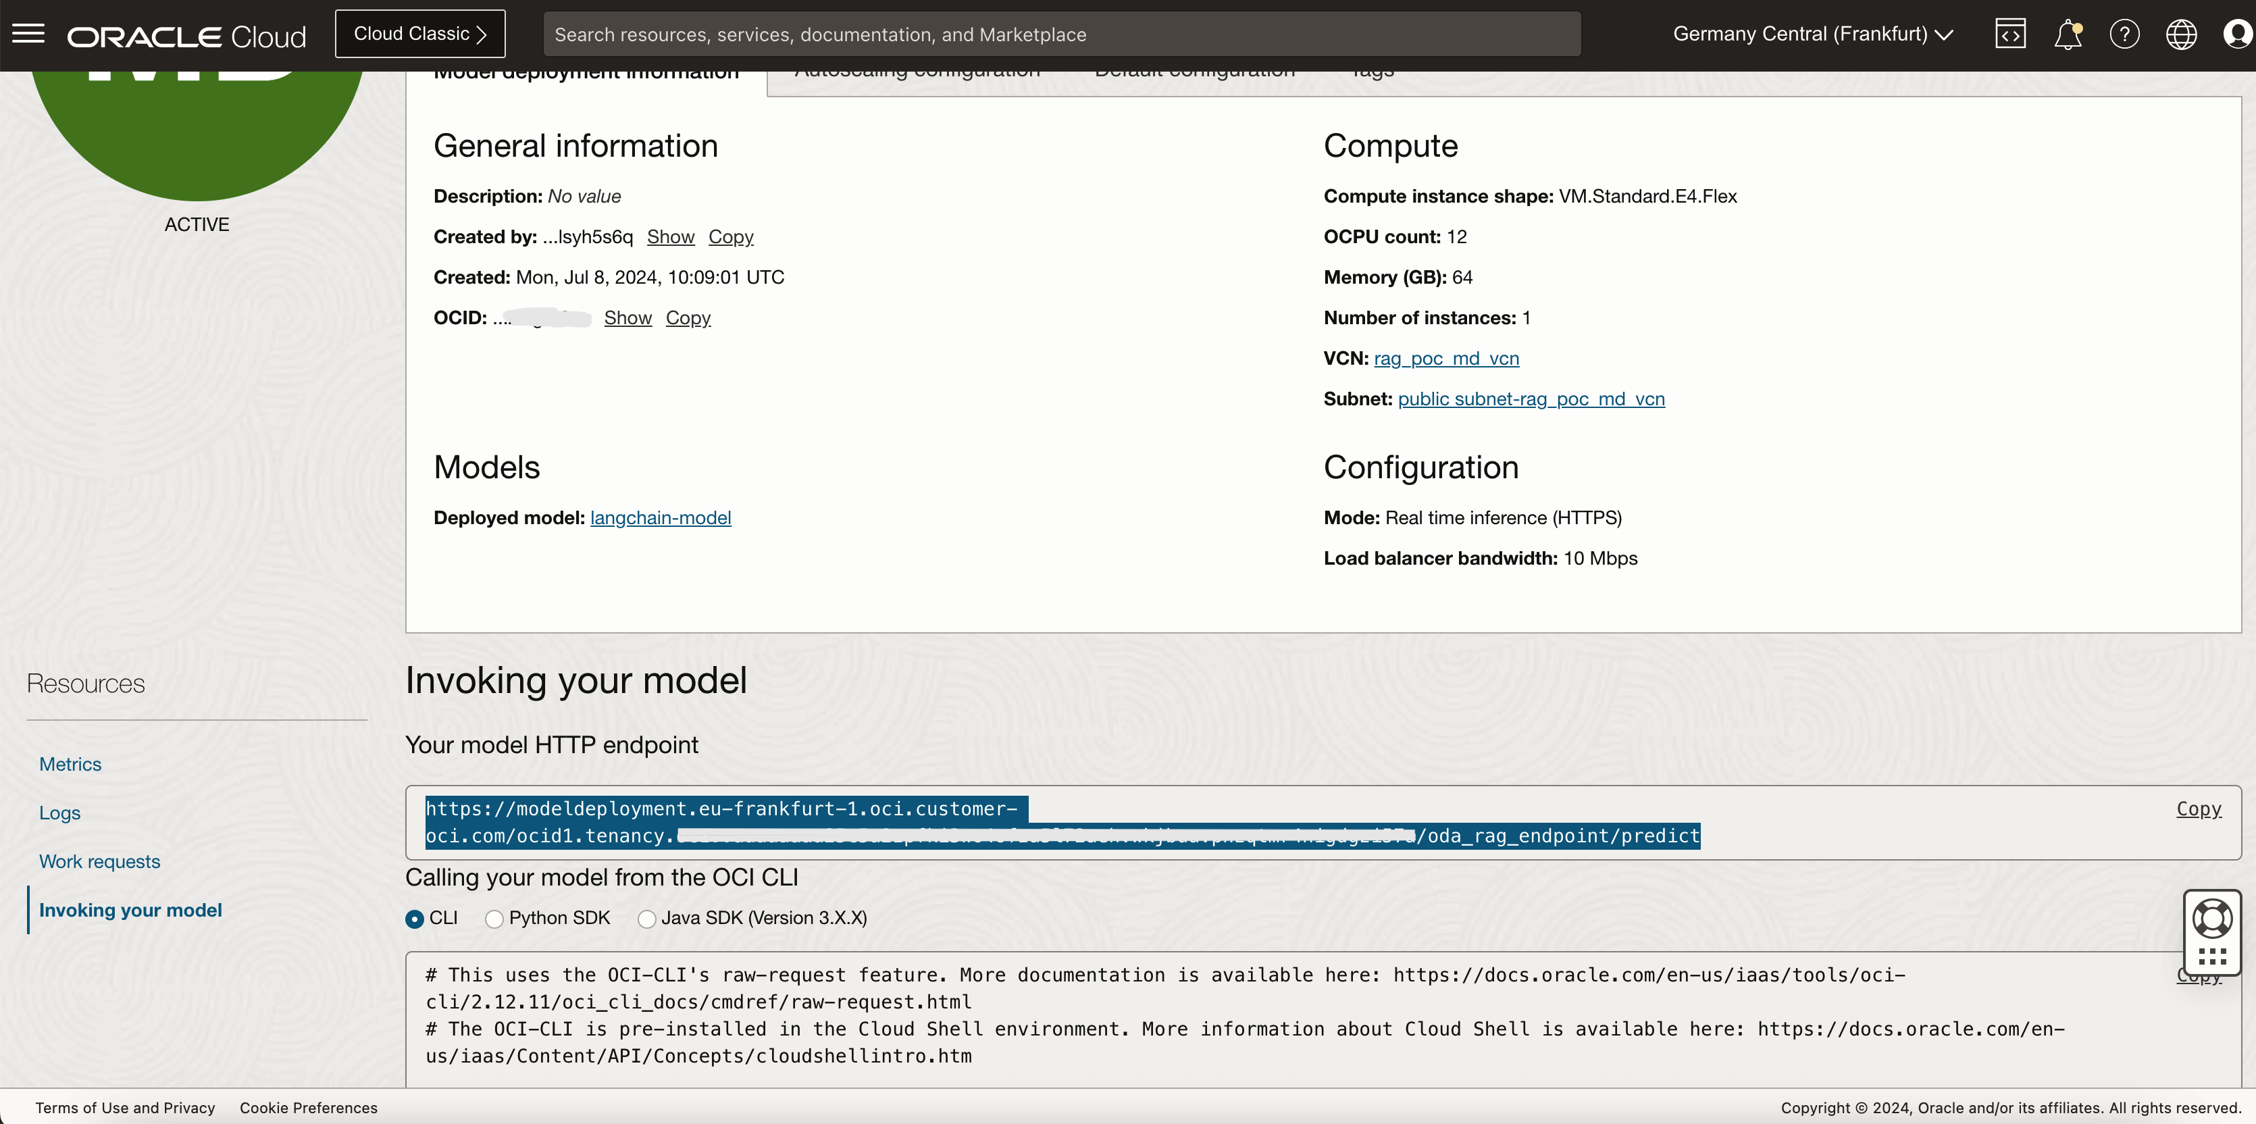Select the Java SDK radio button
The width and height of the screenshot is (2256, 1124).
(x=647, y=919)
